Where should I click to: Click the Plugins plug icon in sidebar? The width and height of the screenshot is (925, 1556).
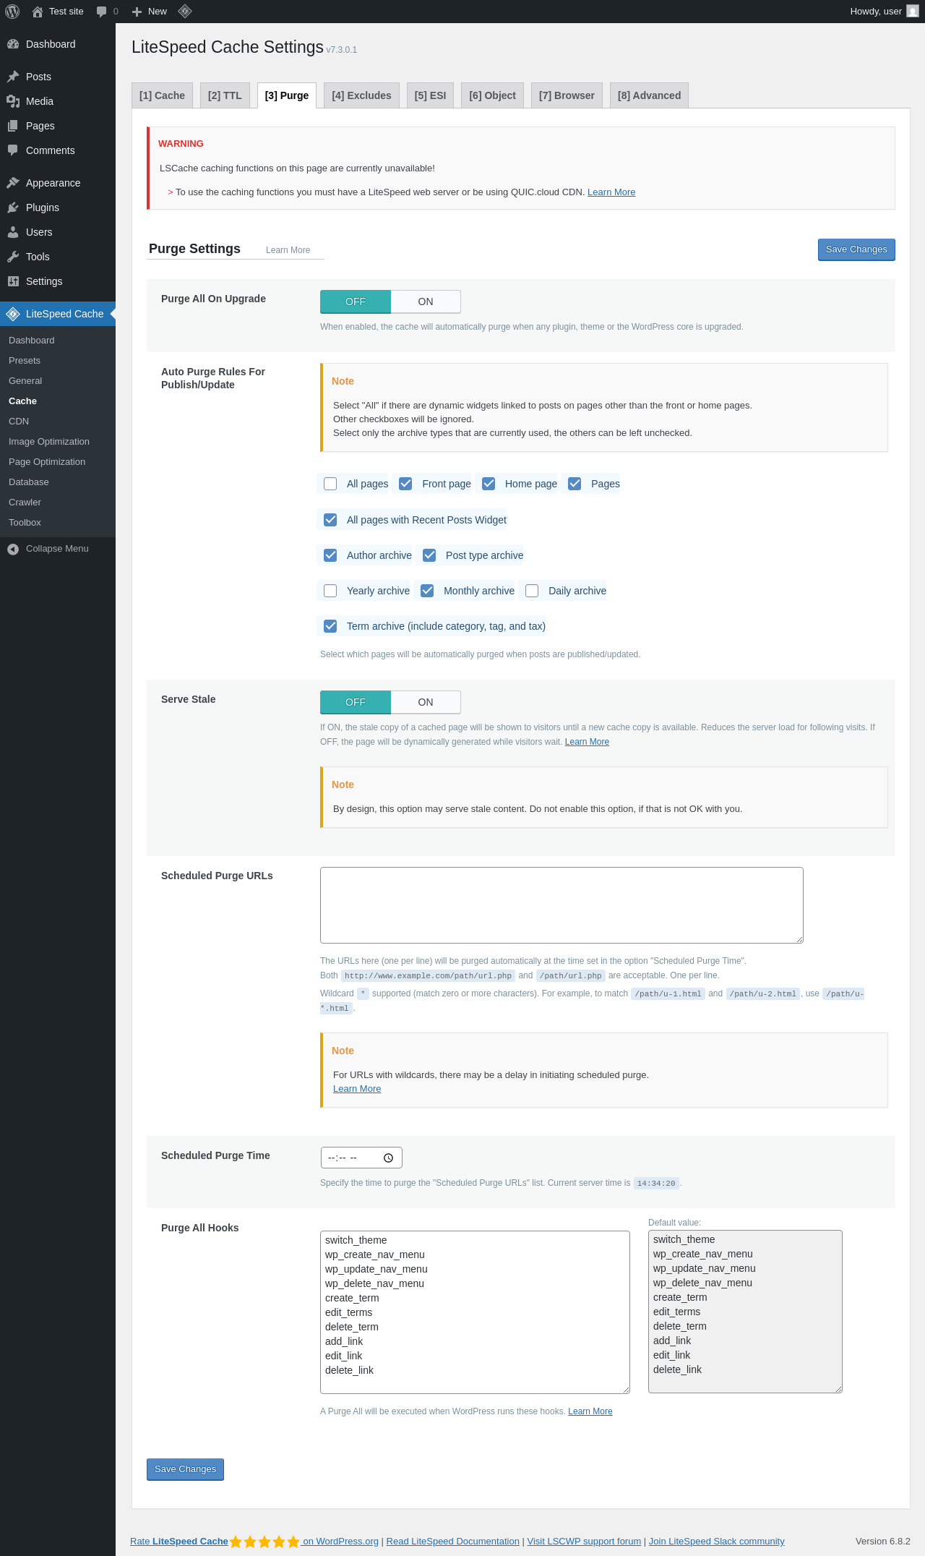pos(13,208)
